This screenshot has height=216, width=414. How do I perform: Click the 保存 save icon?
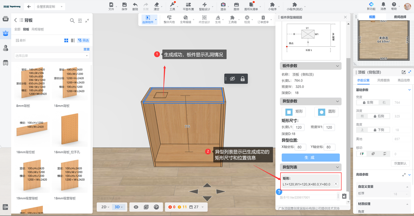point(124,5)
